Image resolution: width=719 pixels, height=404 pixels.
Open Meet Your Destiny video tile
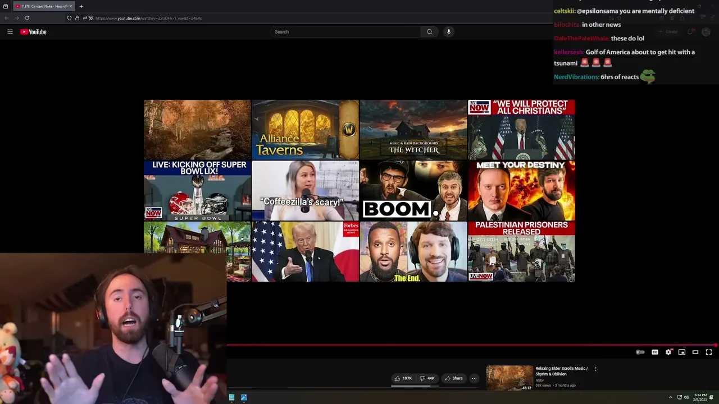521,190
